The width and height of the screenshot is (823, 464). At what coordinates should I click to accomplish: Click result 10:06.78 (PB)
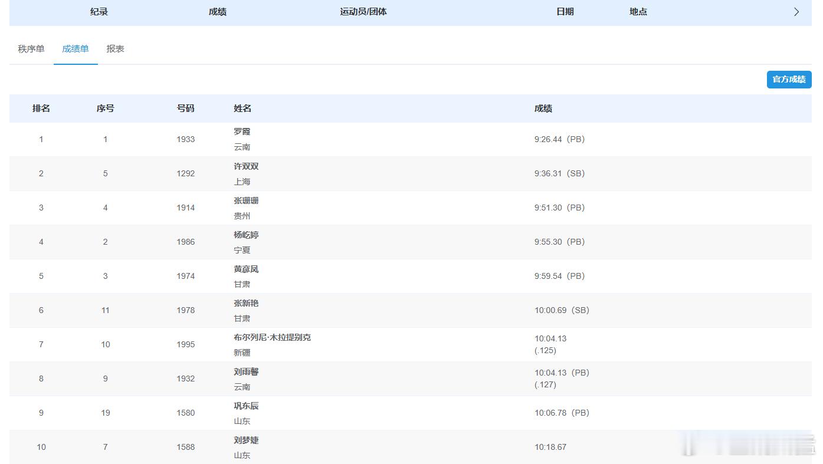562,413
